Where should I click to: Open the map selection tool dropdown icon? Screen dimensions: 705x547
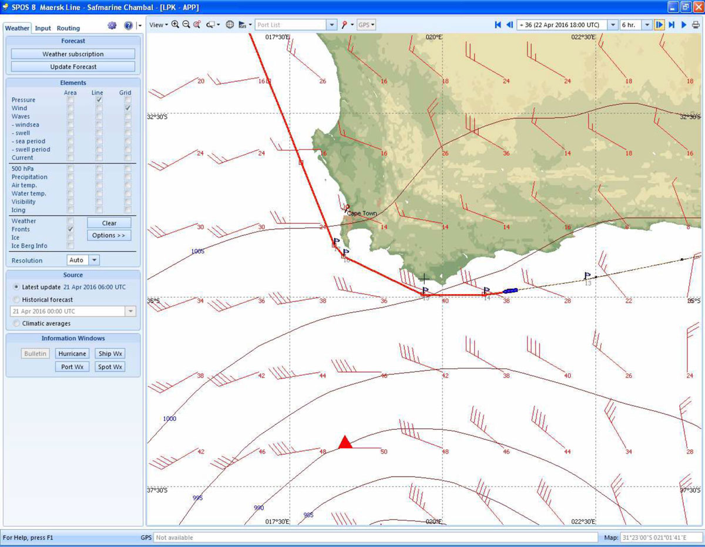(x=213, y=25)
